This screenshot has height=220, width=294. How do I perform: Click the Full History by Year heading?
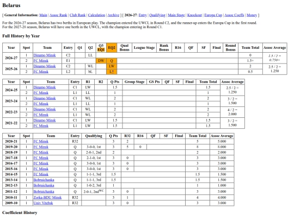click(21, 36)
